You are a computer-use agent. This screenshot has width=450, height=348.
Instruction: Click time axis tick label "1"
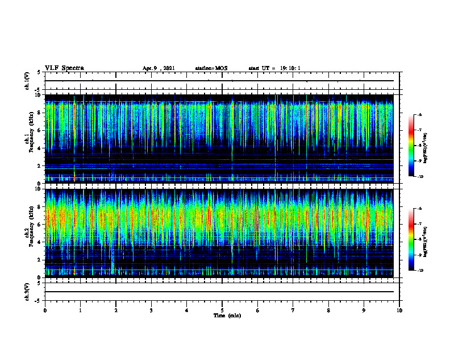point(81,310)
